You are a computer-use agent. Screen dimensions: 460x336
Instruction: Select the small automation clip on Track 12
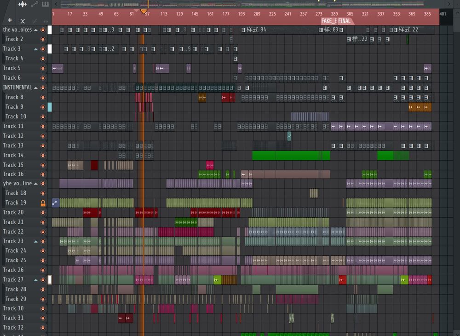click(x=289, y=136)
